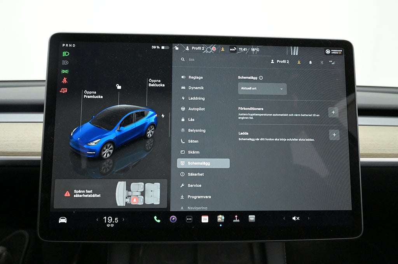Open the phone app in bottom bar

[157, 219]
